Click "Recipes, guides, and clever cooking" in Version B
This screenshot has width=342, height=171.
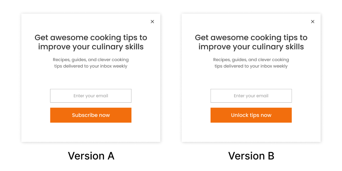[x=251, y=60]
